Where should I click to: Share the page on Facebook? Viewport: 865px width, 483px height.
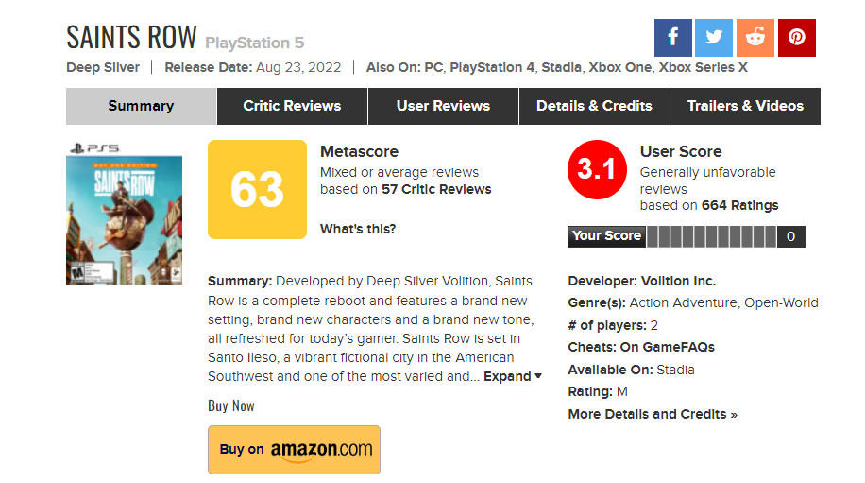tap(673, 38)
